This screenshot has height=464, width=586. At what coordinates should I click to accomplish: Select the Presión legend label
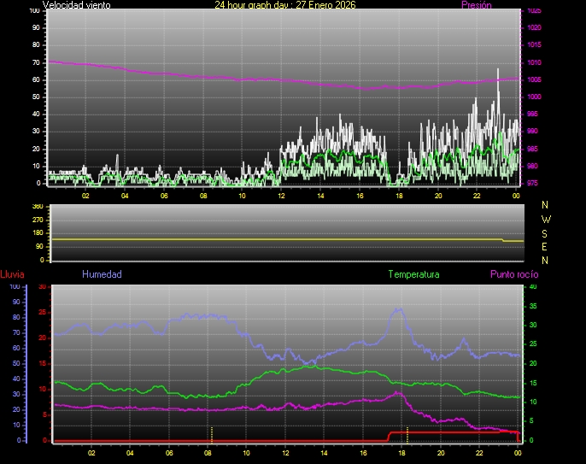point(476,5)
